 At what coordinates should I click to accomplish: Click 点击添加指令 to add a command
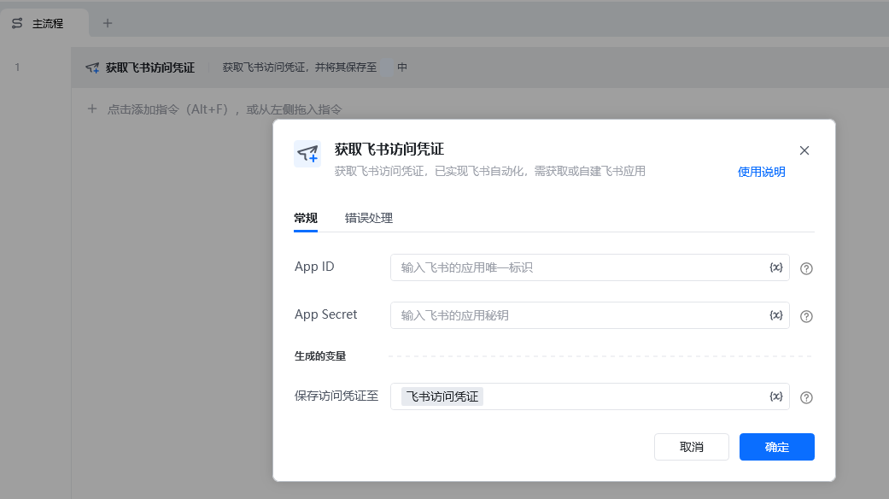pos(225,109)
